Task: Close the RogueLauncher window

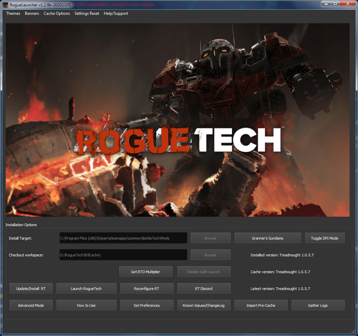Action: click(x=348, y=3)
